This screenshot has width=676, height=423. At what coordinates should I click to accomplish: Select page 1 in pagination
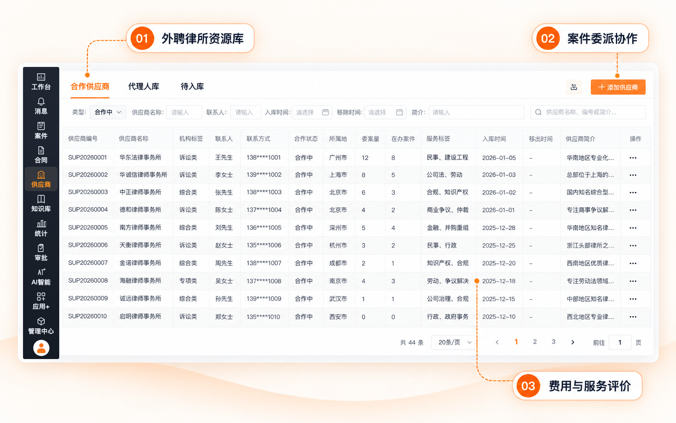click(x=516, y=342)
